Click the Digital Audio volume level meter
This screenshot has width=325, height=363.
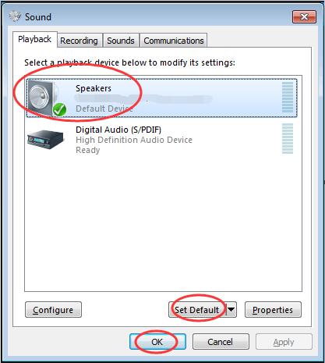288,139
